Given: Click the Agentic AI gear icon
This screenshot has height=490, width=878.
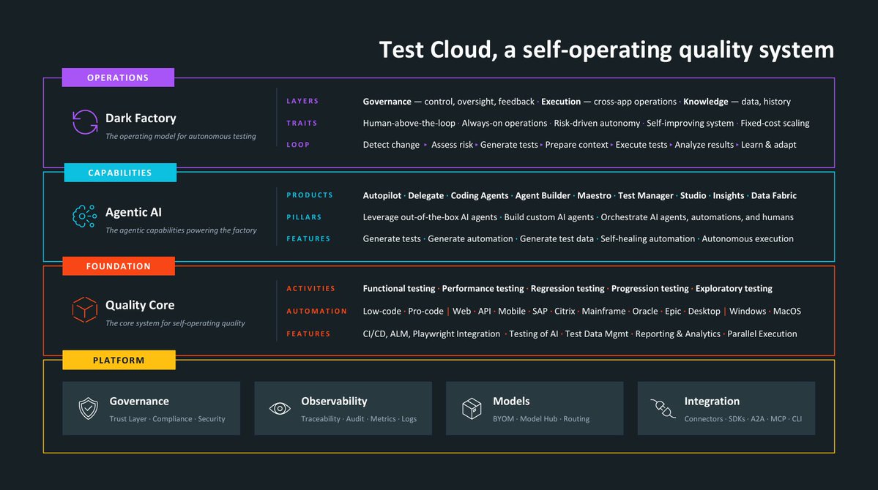Looking at the screenshot, I should pos(84,216).
